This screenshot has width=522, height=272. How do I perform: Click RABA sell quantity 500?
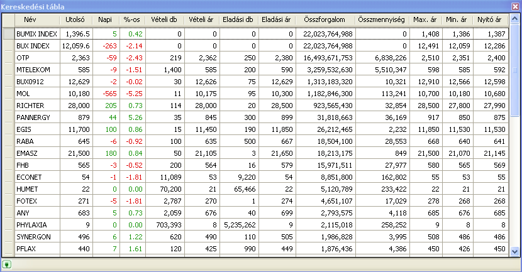pyautogui.click(x=250, y=141)
